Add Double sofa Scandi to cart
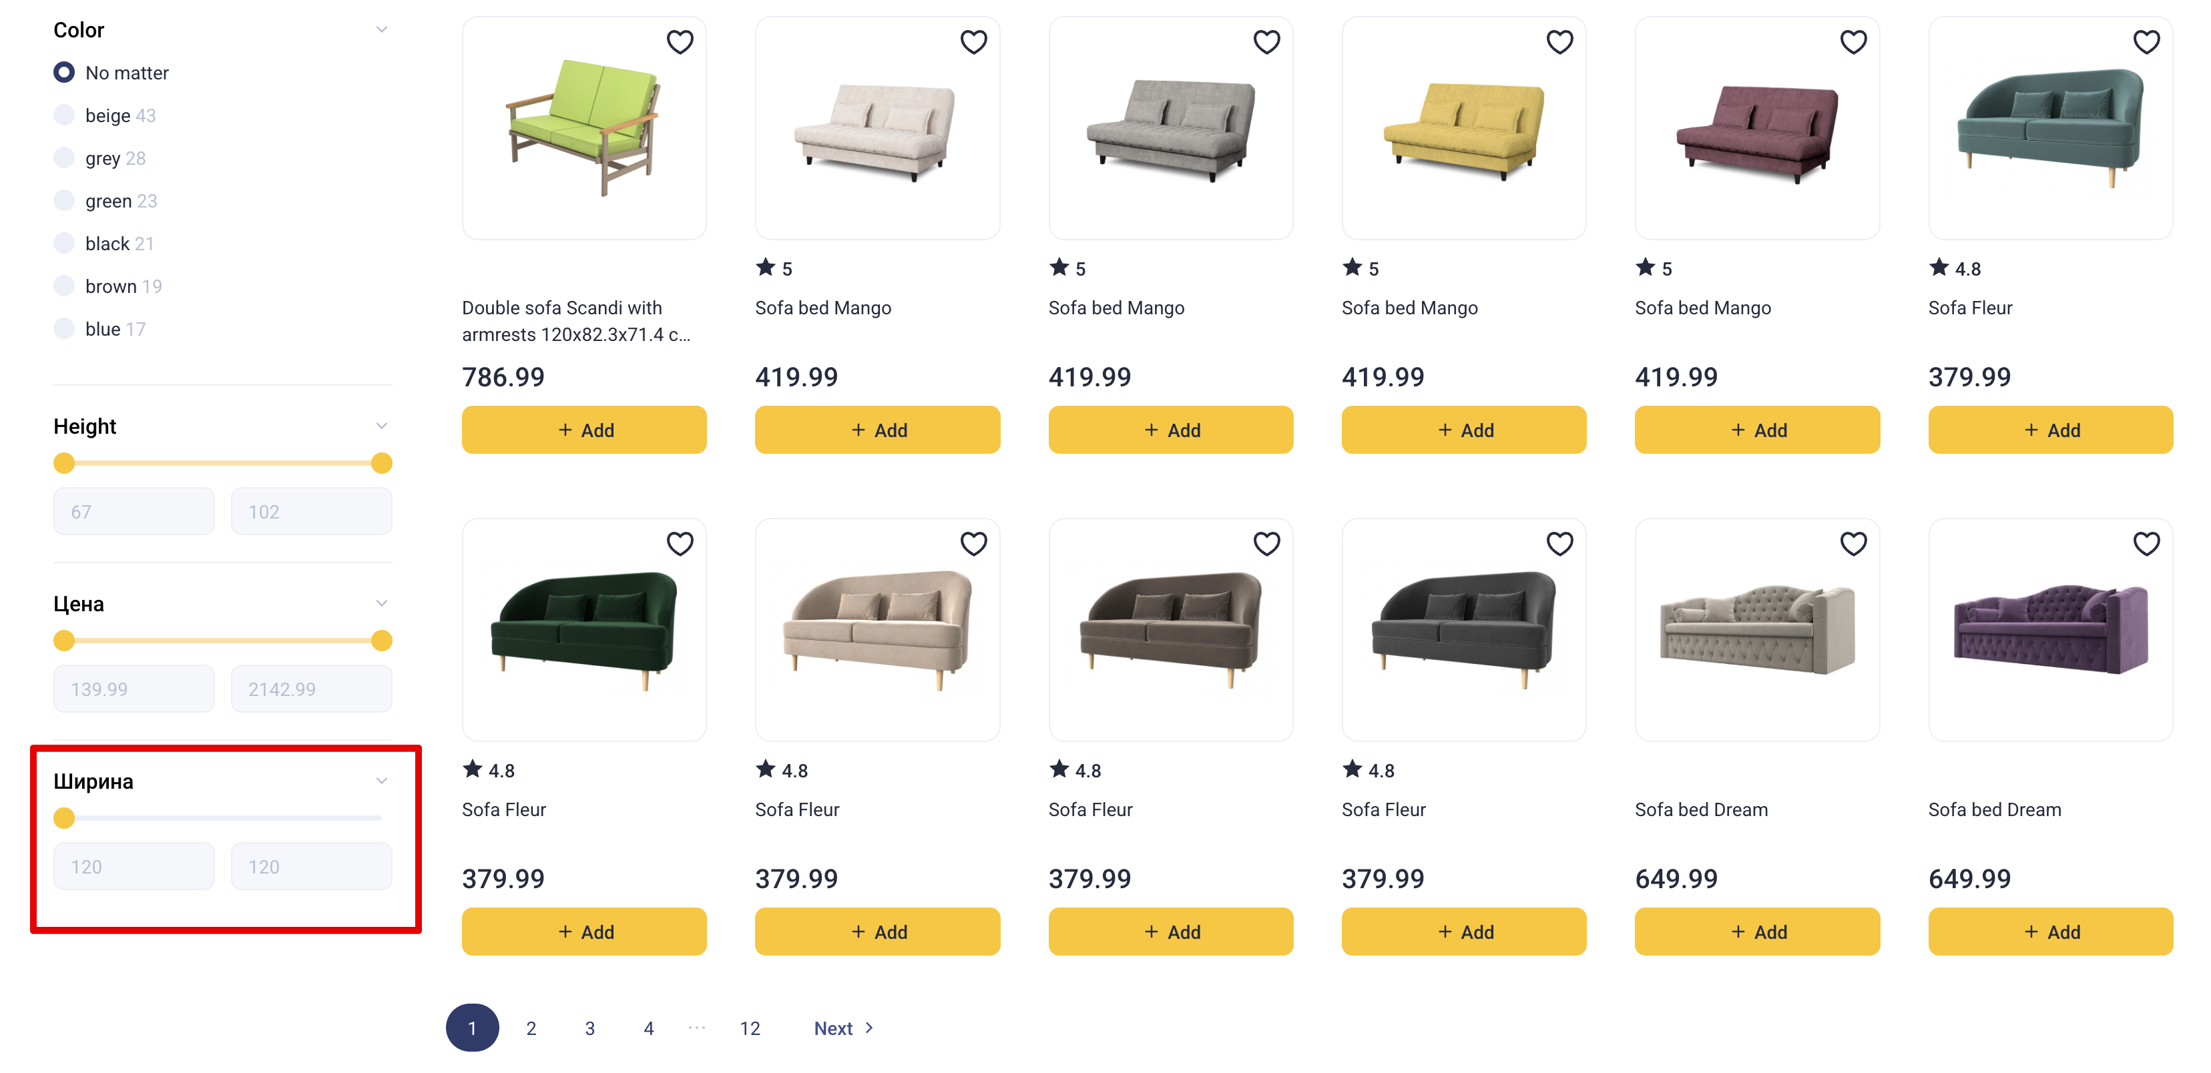Viewport: 2211px width, 1073px height. (583, 430)
